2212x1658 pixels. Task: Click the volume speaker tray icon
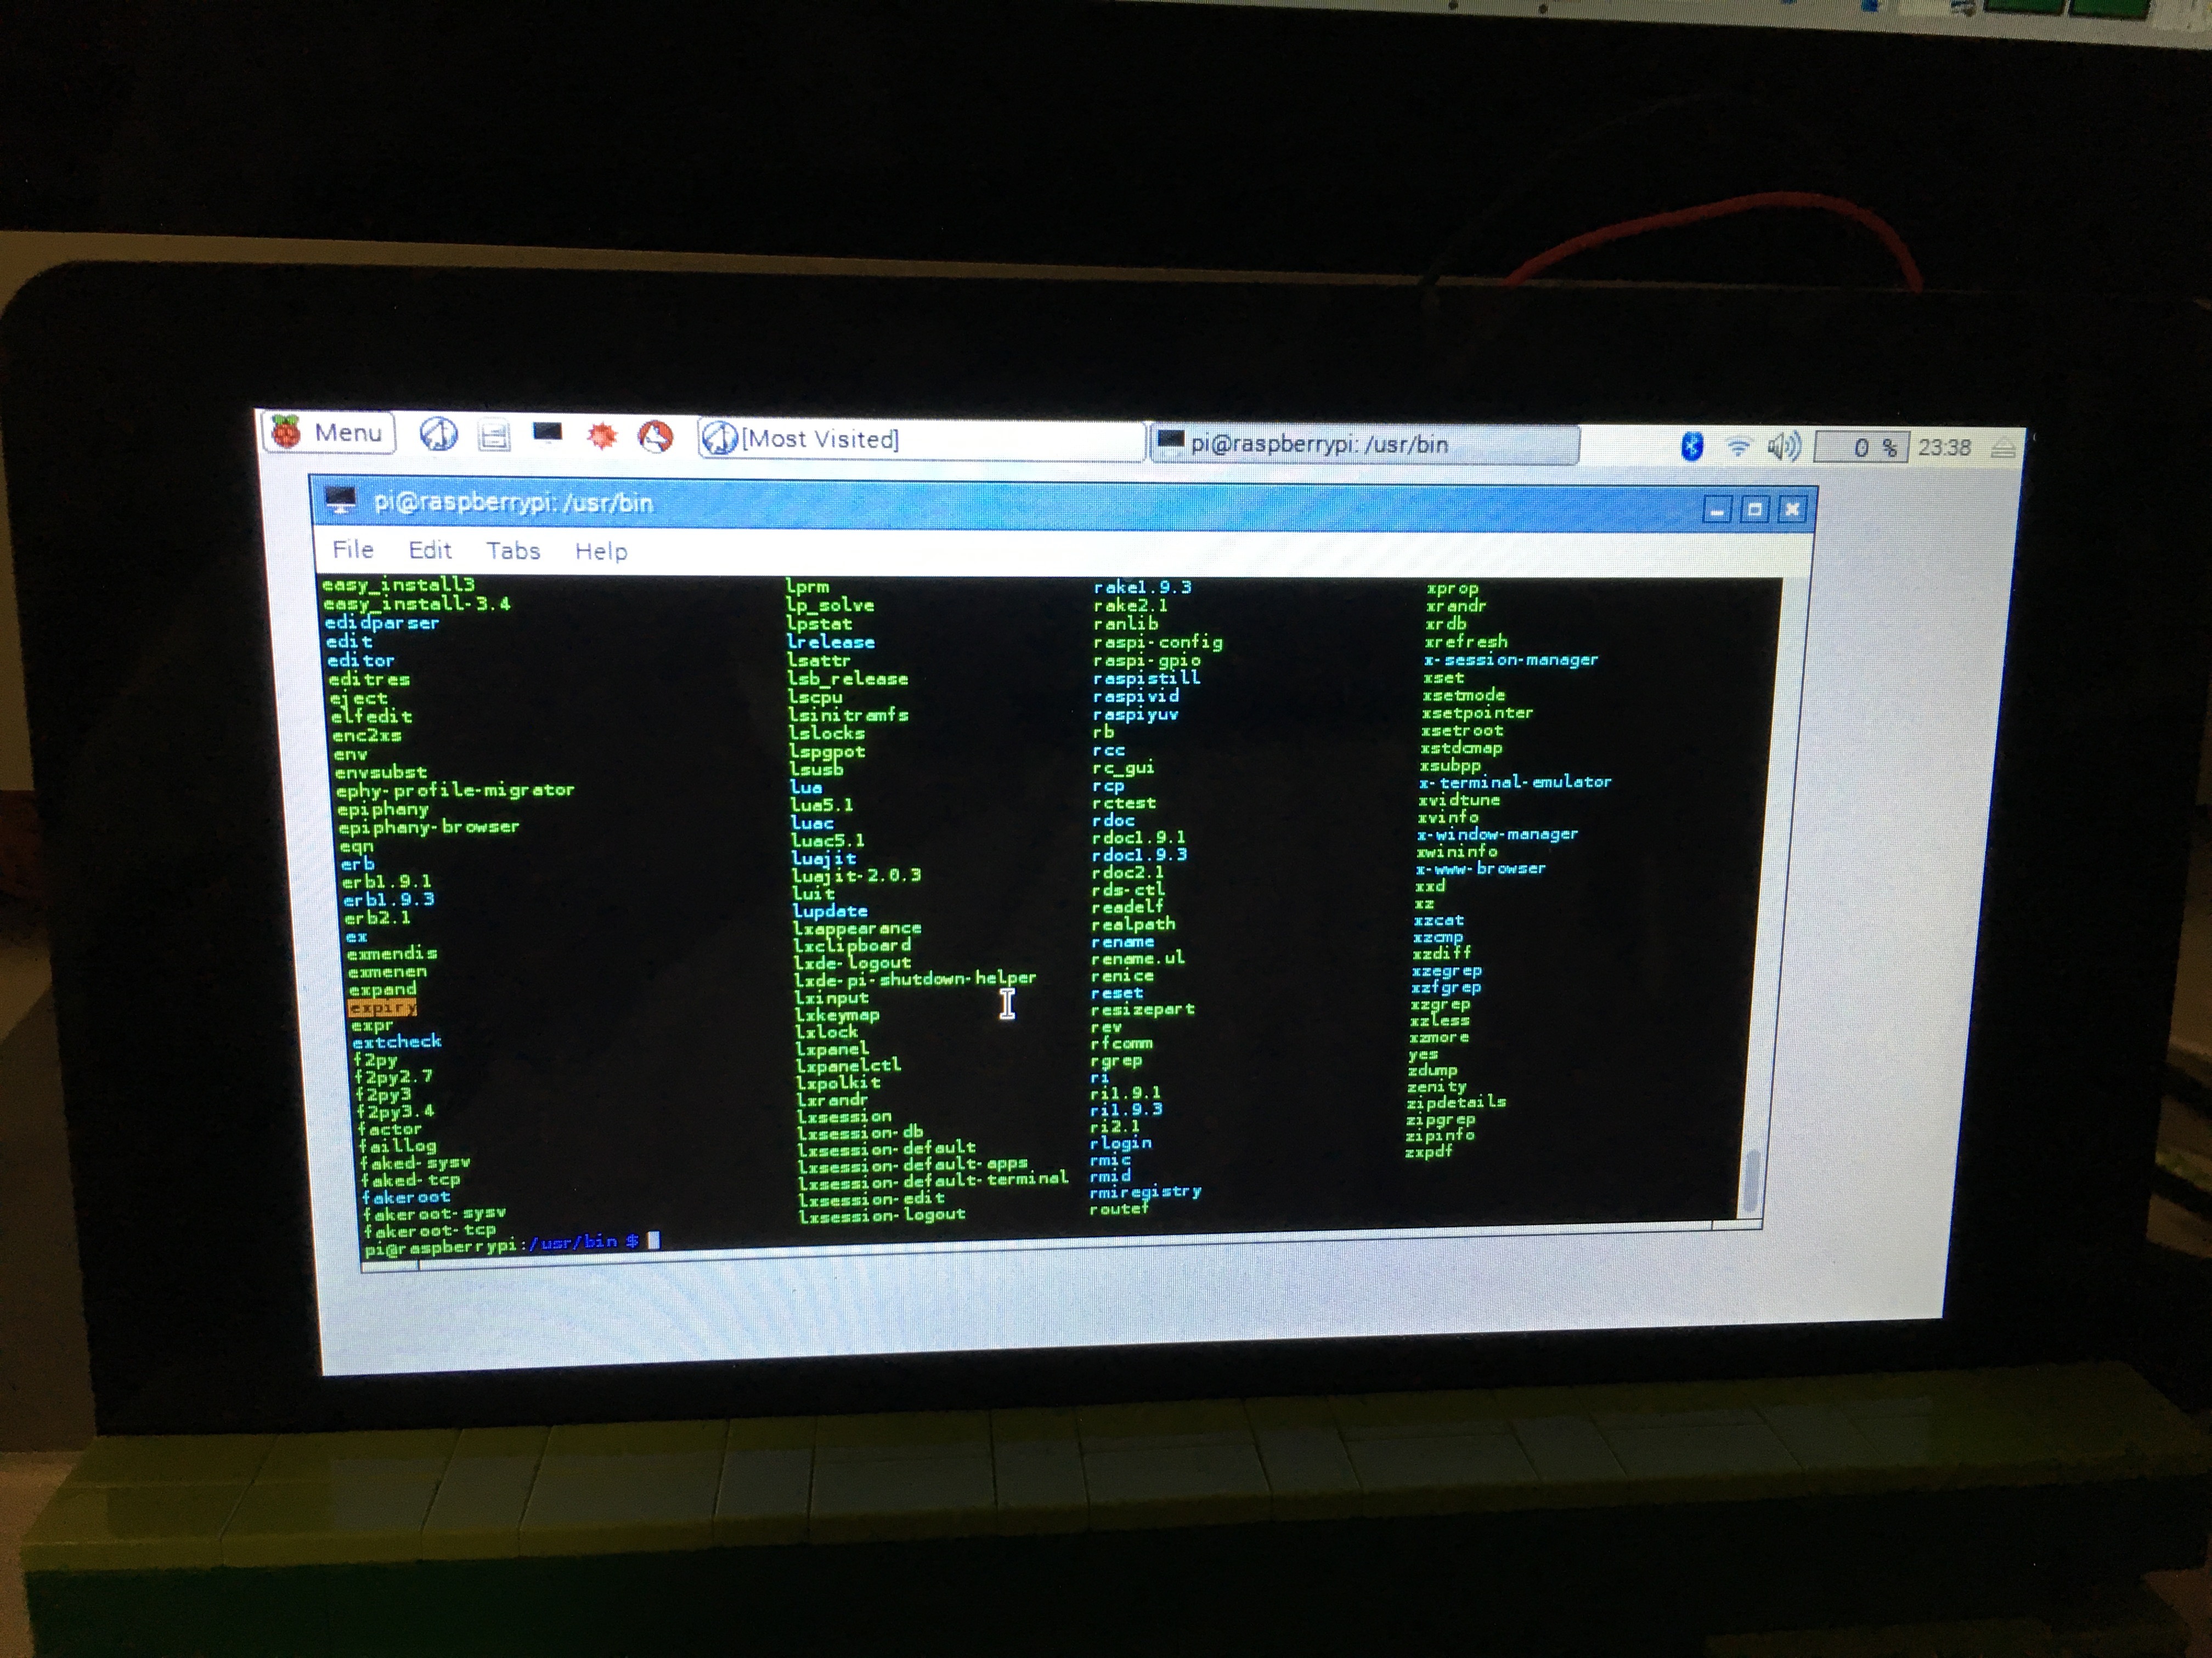1783,447
